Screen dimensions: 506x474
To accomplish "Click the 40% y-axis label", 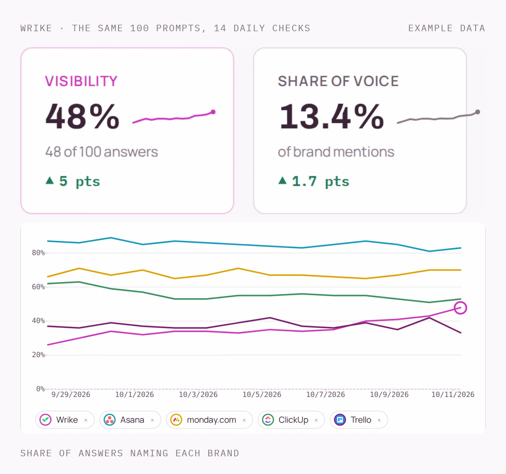I will 38,320.
